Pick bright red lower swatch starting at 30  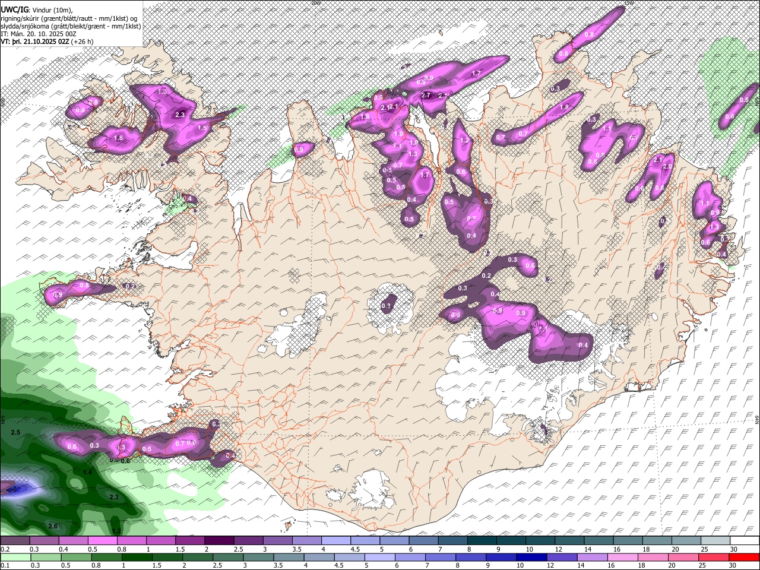744,558
